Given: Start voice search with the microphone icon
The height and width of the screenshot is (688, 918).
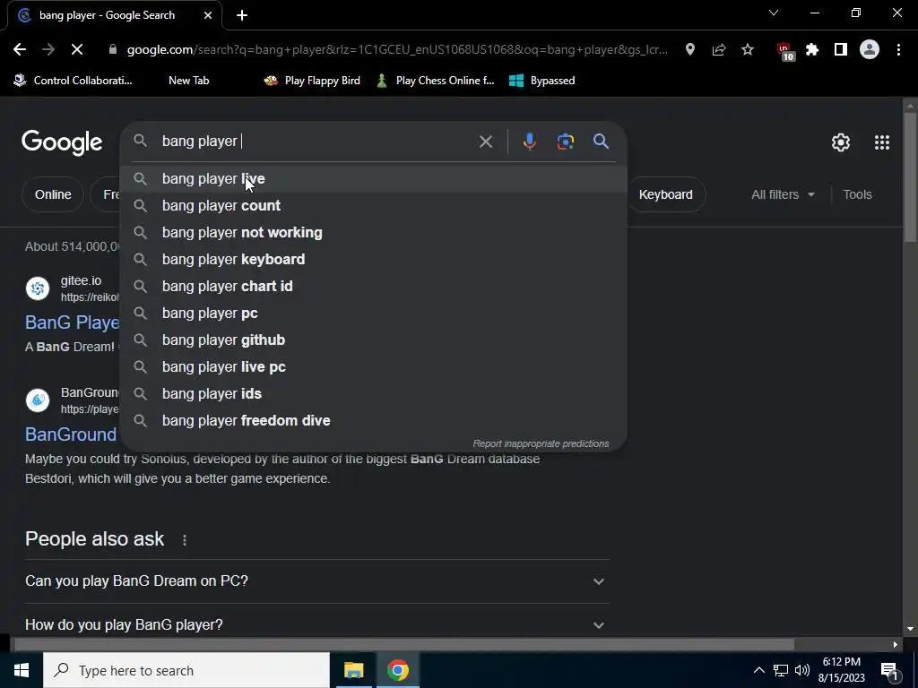Looking at the screenshot, I should tap(529, 142).
